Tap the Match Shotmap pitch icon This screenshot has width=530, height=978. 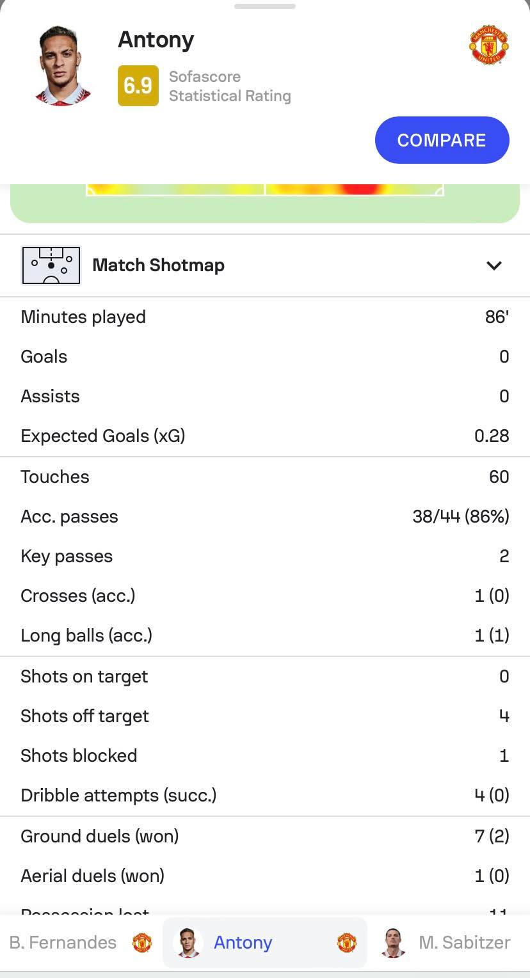(x=51, y=265)
